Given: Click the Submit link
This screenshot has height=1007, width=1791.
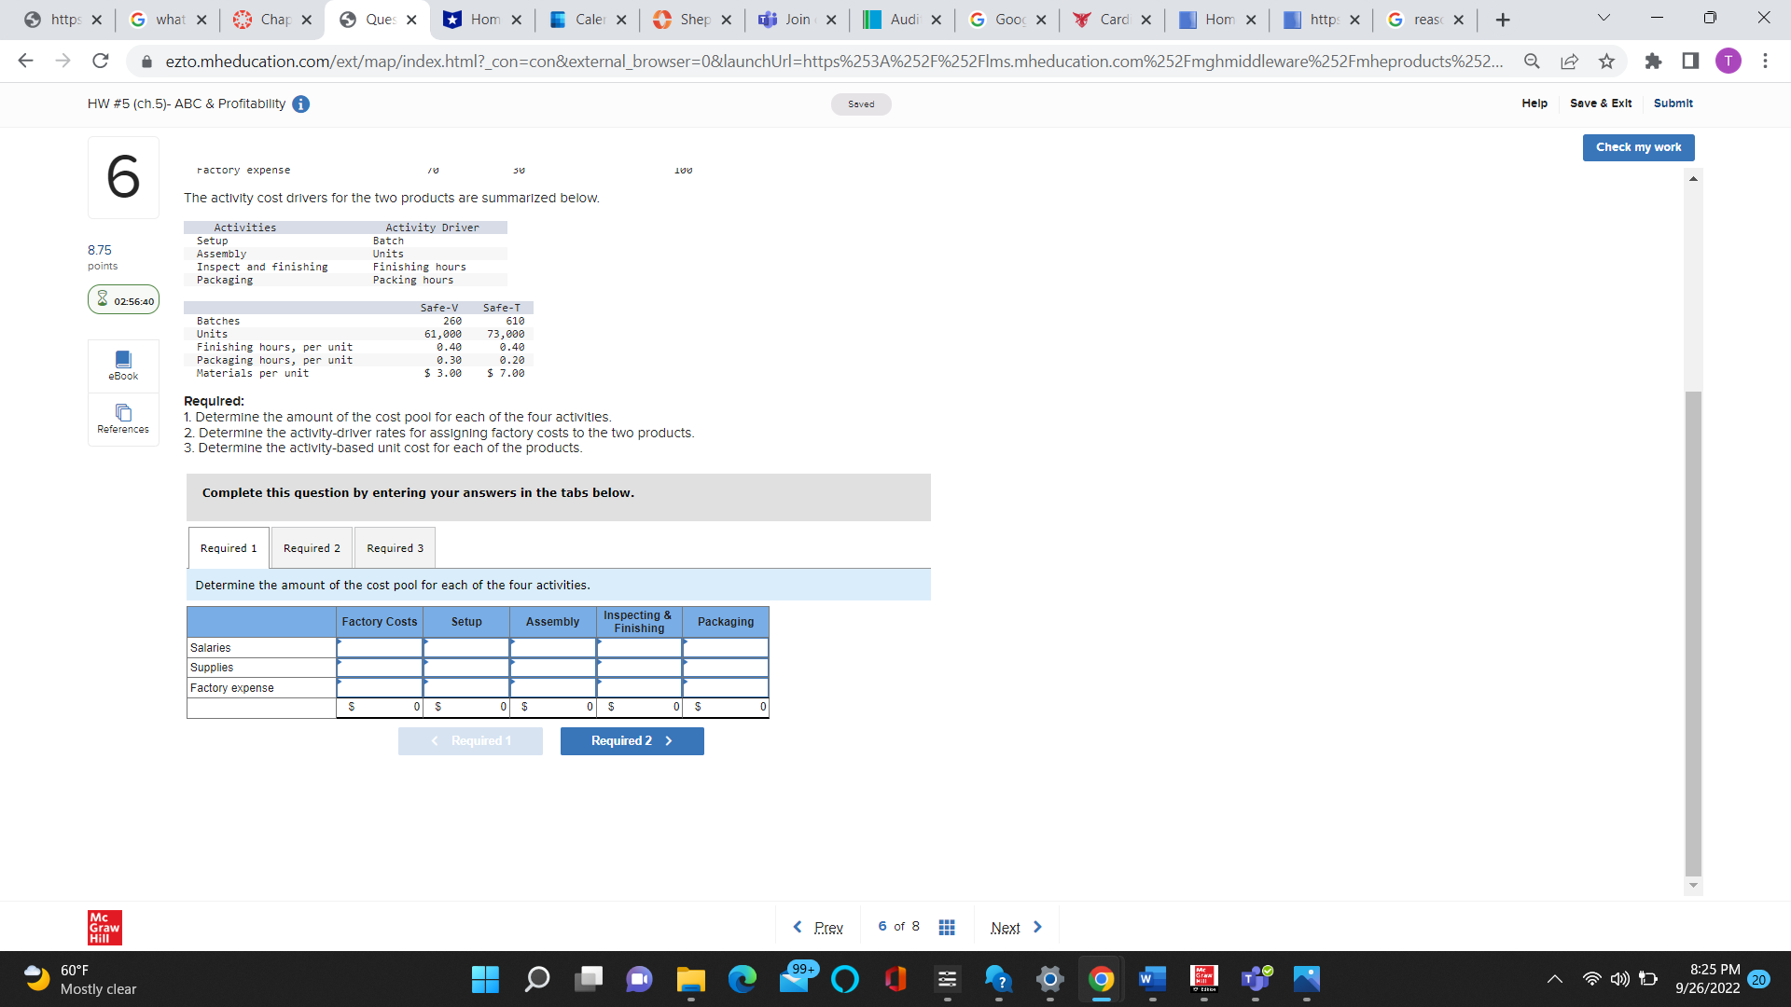Looking at the screenshot, I should click(x=1673, y=103).
